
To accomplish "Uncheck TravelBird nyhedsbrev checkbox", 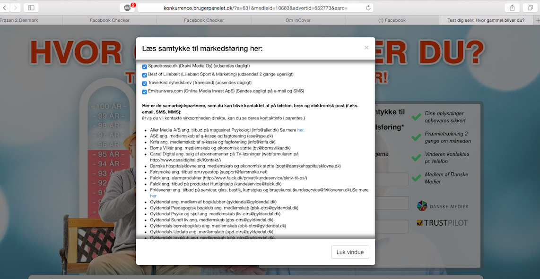I will [x=145, y=83].
